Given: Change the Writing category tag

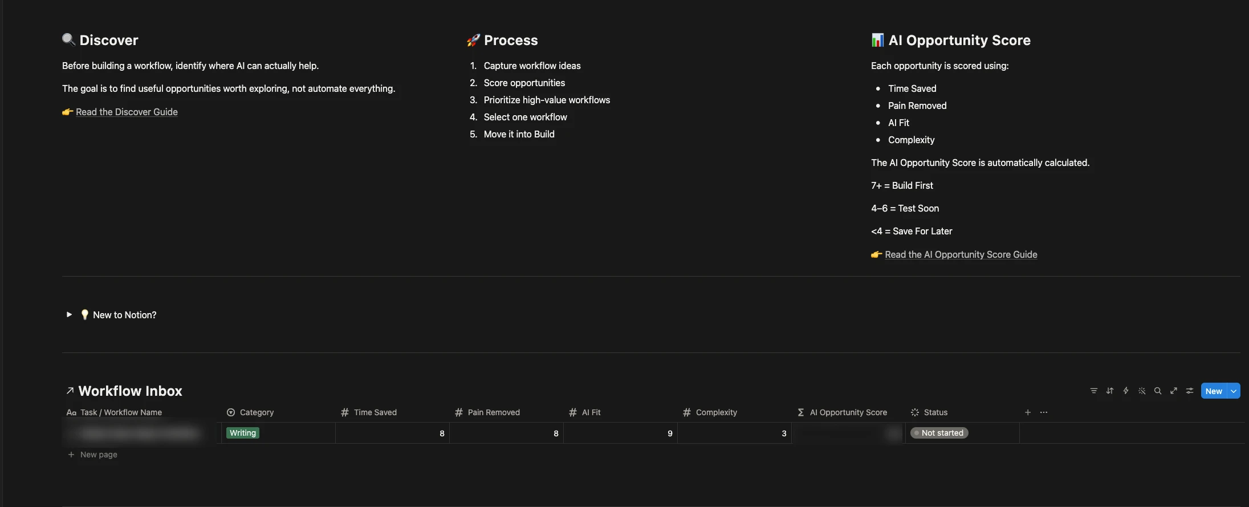Looking at the screenshot, I should click(243, 433).
